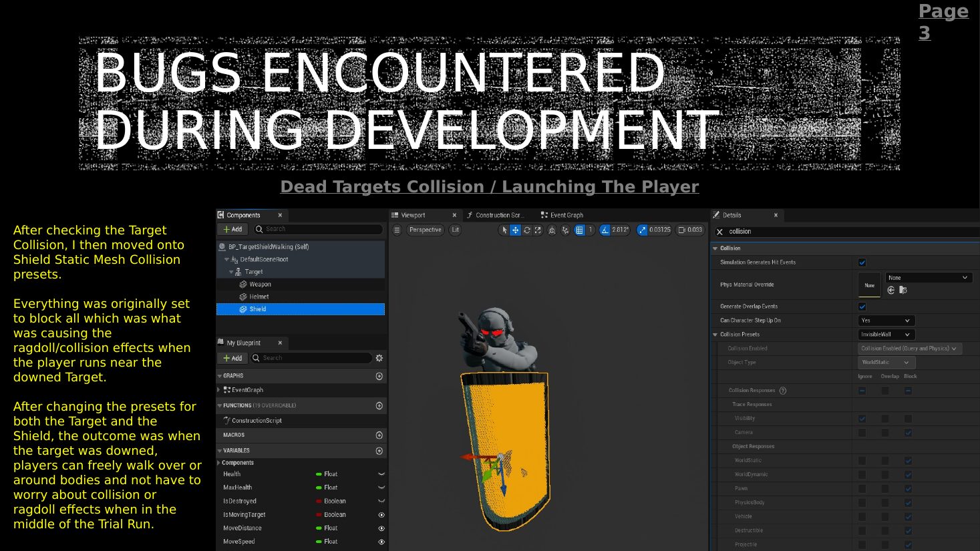The width and height of the screenshot is (980, 551).
Task: Toggle visibility eye for Health variable
Action: click(x=381, y=474)
